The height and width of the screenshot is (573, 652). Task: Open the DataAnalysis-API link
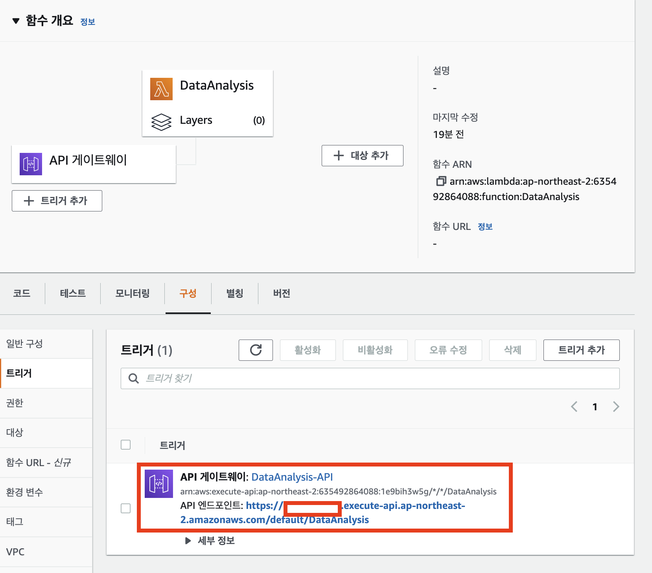[x=292, y=477]
